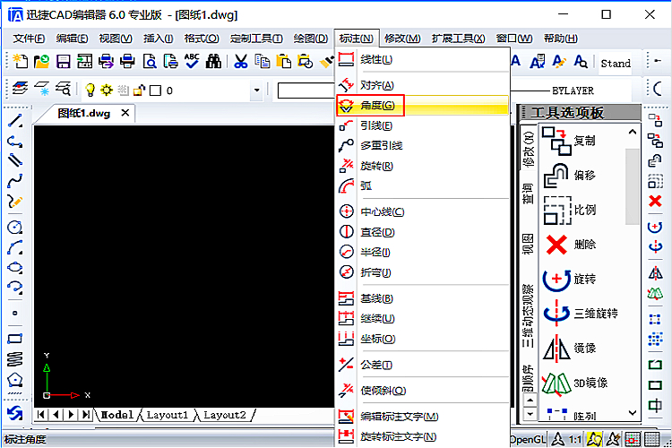Collapse tool palette with up chevron
The width and height of the screenshot is (672, 448).
(633, 132)
